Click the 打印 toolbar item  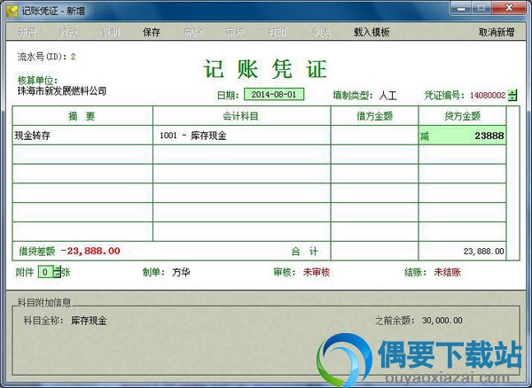click(278, 32)
